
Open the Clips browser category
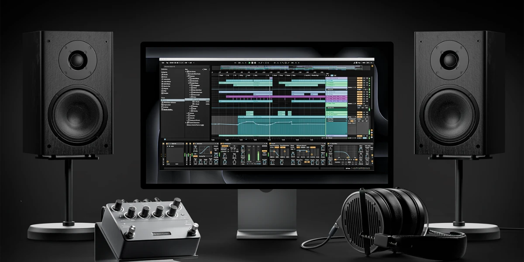[164, 91]
